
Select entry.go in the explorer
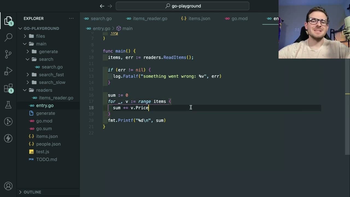[45, 106]
